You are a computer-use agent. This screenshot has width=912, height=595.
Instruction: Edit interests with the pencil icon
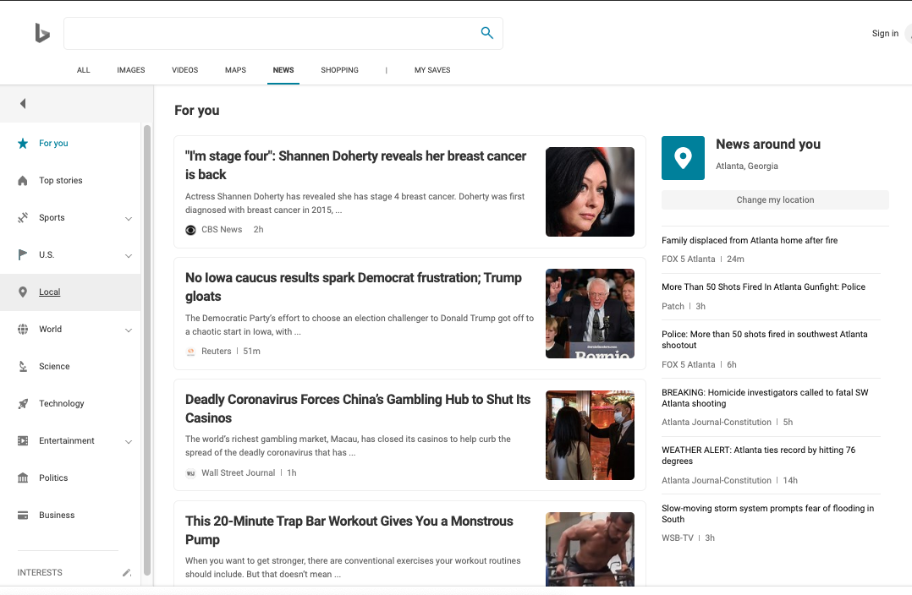point(127,573)
